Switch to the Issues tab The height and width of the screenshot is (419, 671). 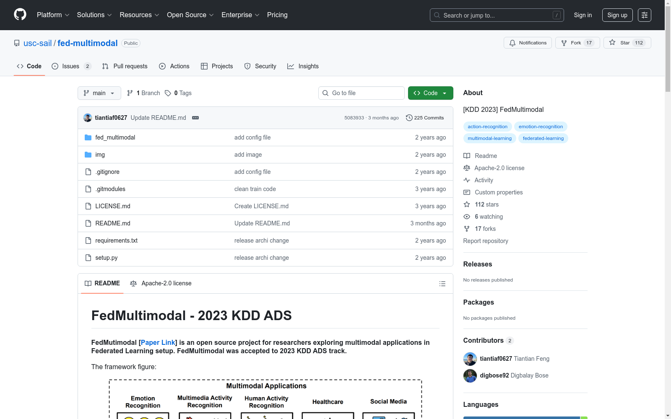71,66
